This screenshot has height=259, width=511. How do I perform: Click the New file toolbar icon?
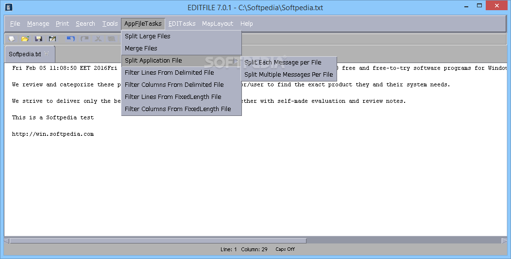tap(12, 39)
